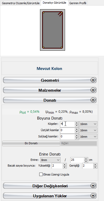Screen dimensions: 104x201
Task: Switch to Geometriyi Düzenle/Görüntüle tab
Action: [x=21, y=3]
